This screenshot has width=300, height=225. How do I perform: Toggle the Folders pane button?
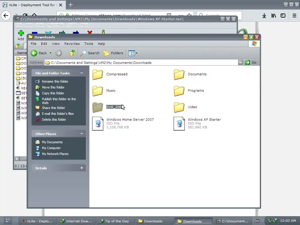tap(113, 53)
